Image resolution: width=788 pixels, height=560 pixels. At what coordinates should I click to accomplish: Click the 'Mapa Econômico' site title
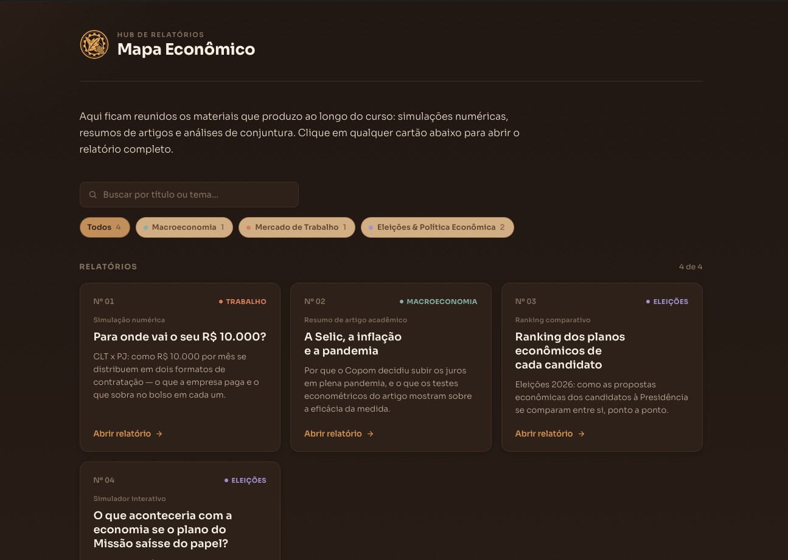(x=186, y=49)
